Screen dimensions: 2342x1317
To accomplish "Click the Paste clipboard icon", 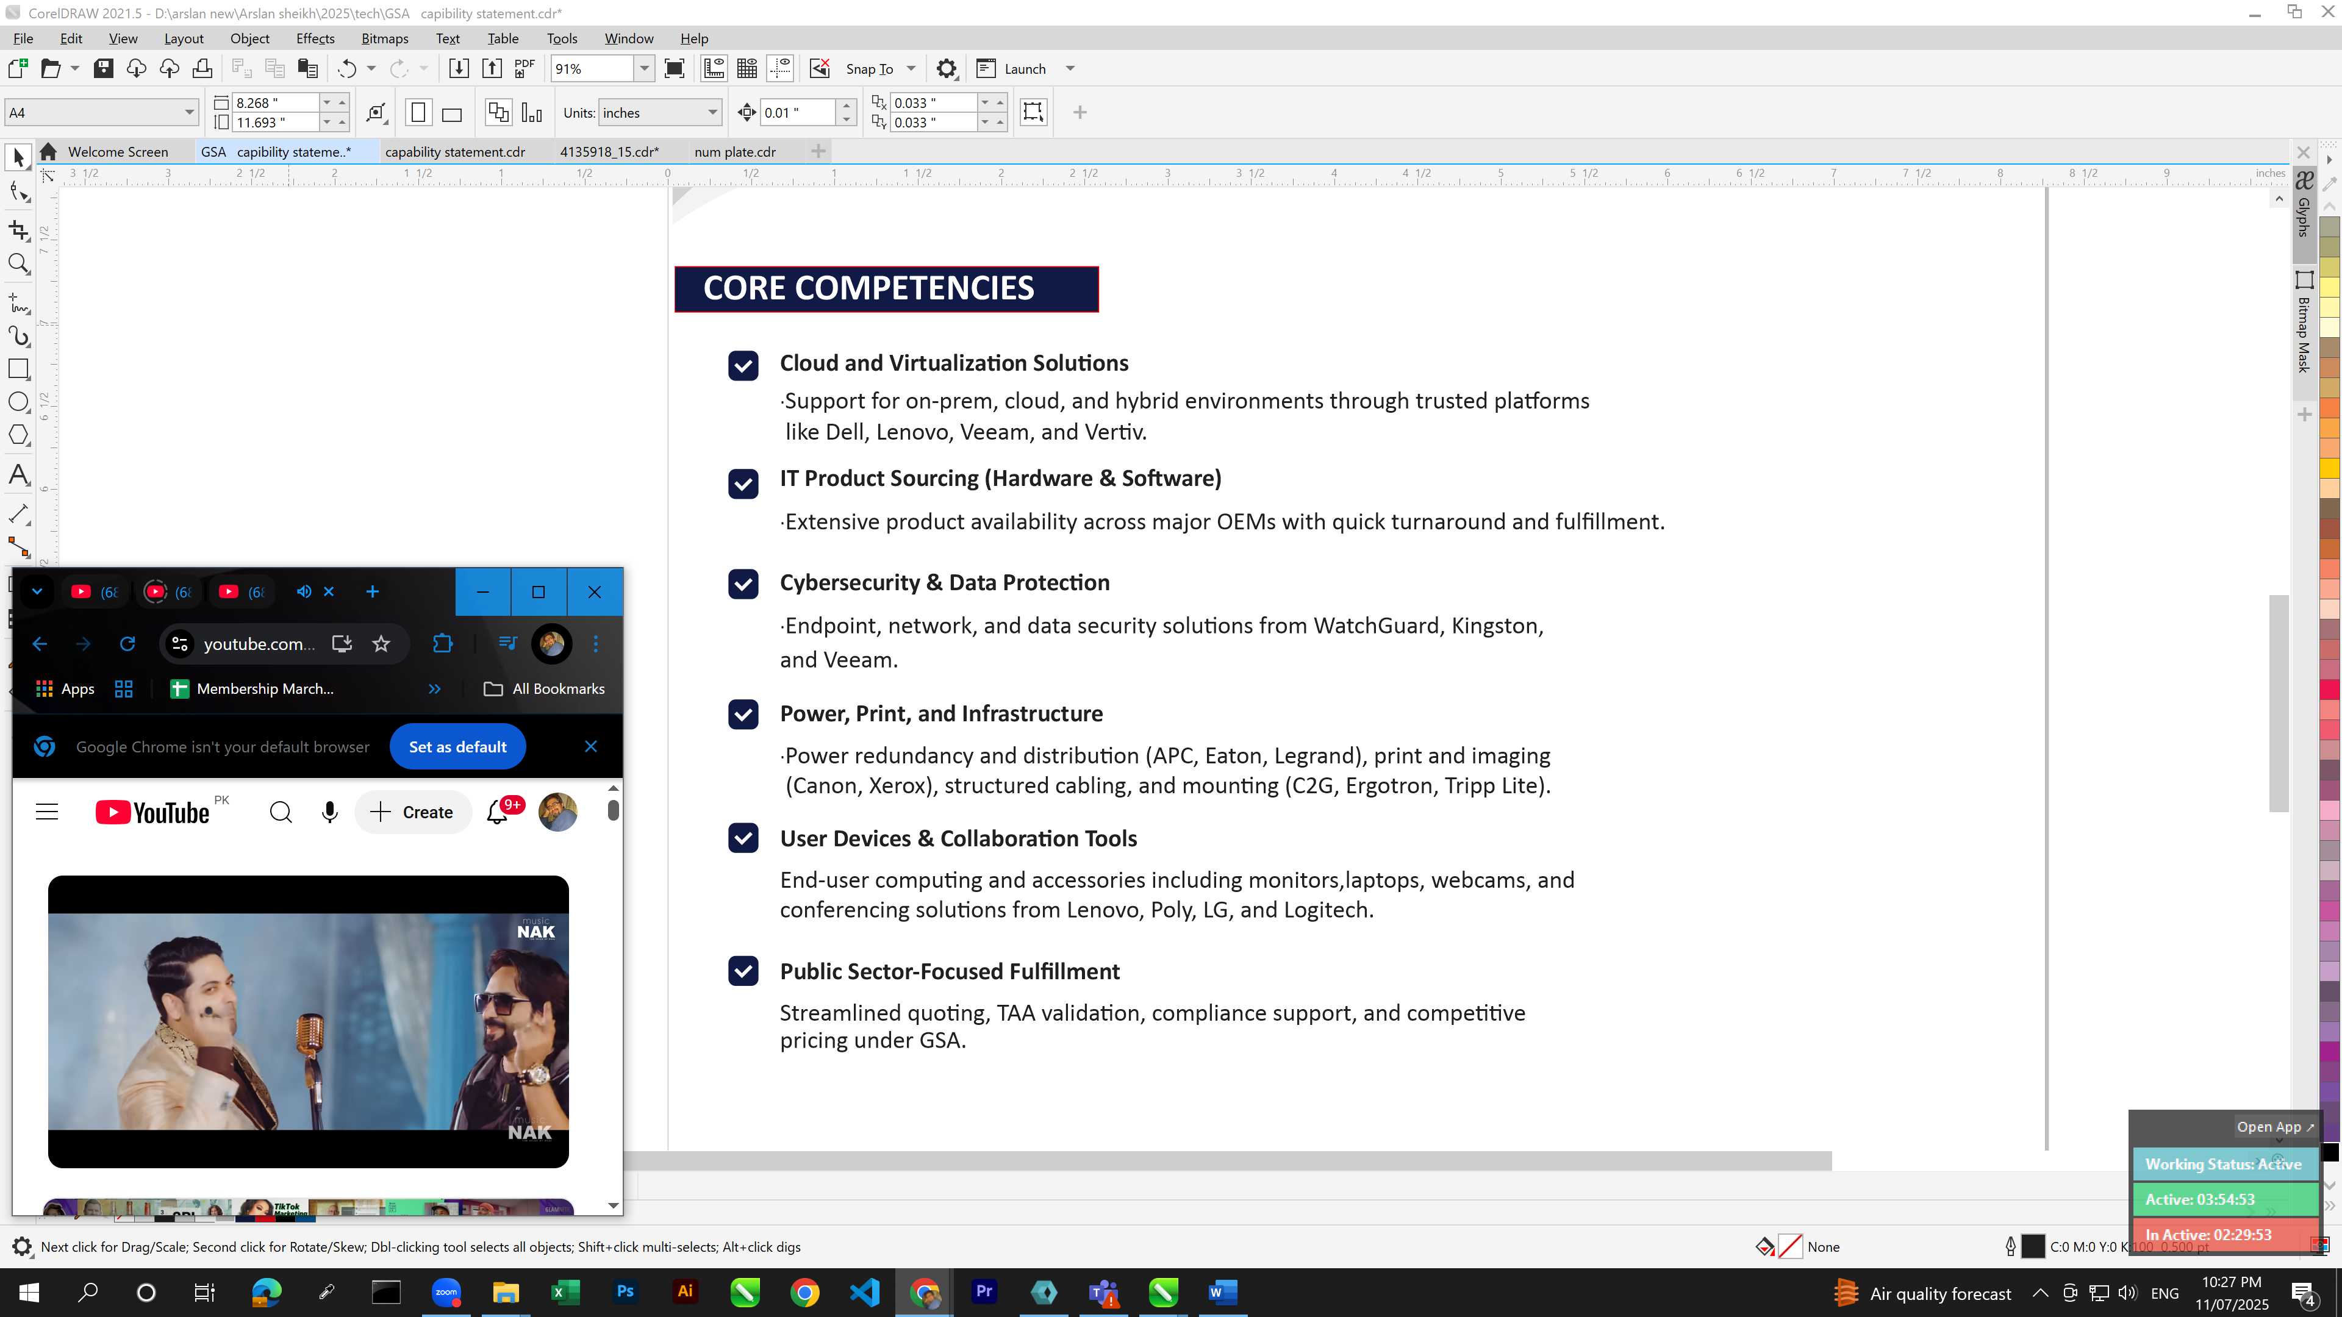I will [x=308, y=68].
